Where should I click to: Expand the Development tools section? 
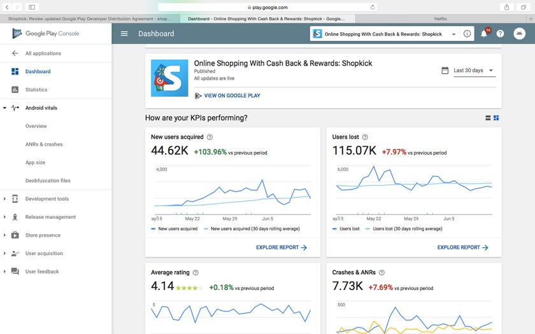5,198
